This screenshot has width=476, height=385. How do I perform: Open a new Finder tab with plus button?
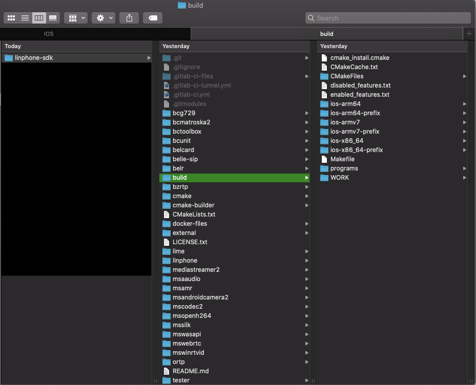pyautogui.click(x=469, y=34)
